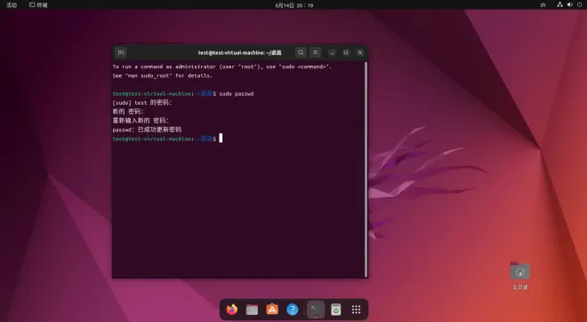The height and width of the screenshot is (322, 587).
Task: Launch Firefox from the dock
Action: tap(232, 310)
